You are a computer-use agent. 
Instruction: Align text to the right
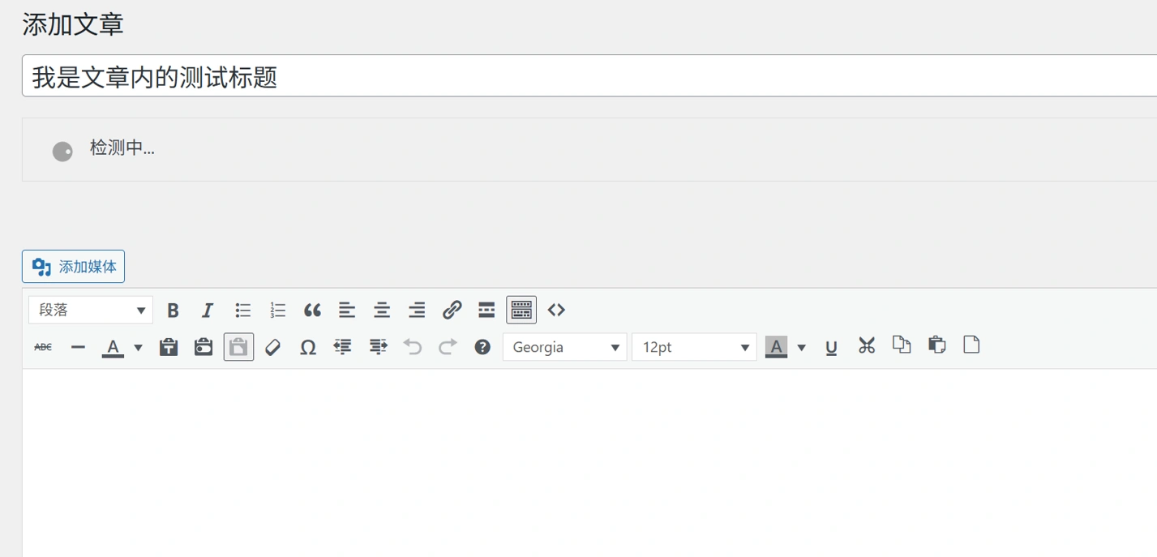coord(417,310)
